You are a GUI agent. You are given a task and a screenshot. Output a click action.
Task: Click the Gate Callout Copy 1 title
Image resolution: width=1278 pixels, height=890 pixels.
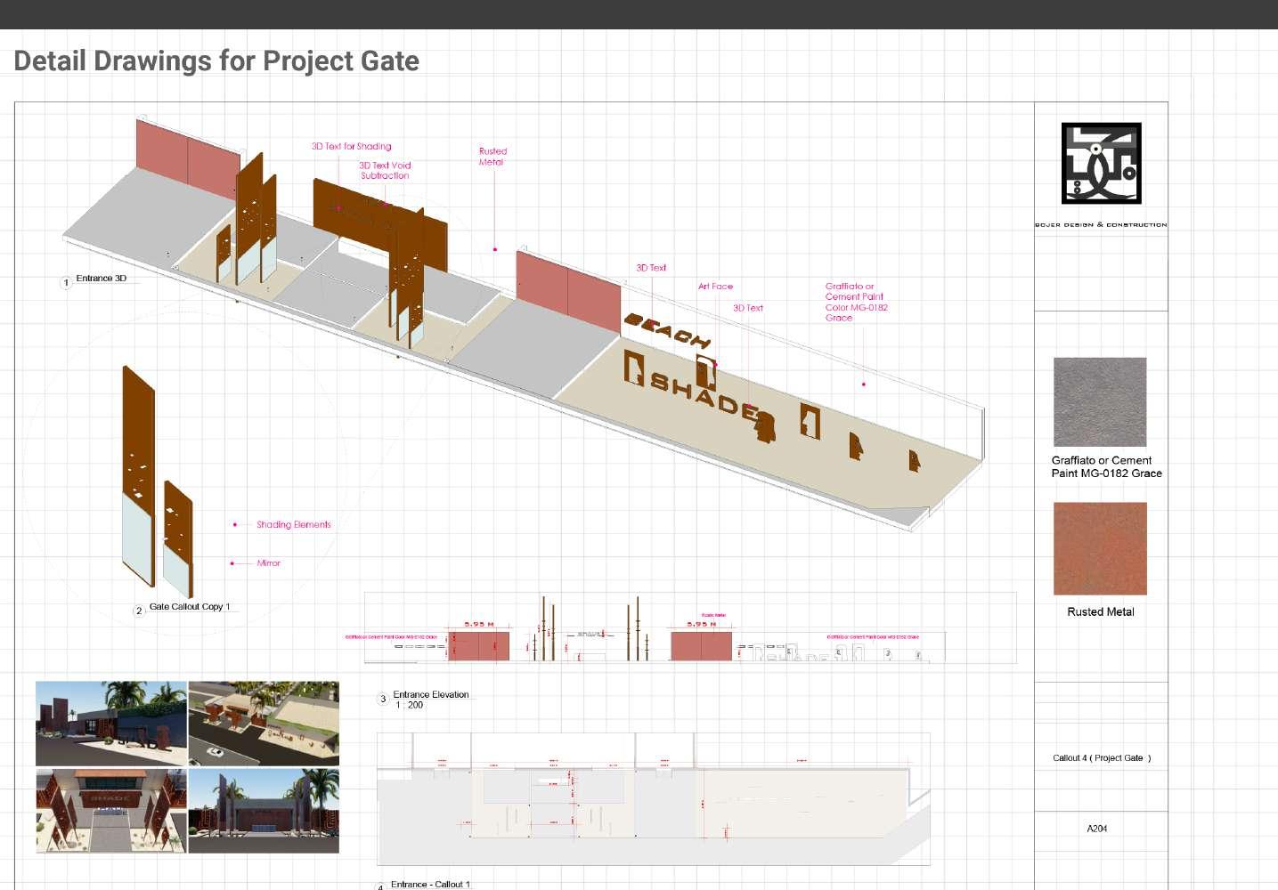190,607
